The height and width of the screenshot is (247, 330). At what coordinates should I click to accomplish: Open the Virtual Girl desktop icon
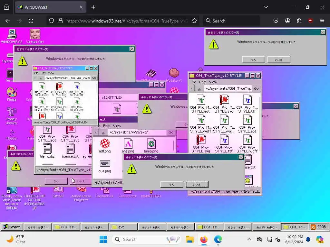(35, 36)
